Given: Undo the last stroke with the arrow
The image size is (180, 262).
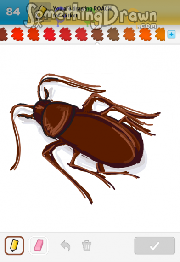Looking at the screenshot, I should tap(66, 245).
